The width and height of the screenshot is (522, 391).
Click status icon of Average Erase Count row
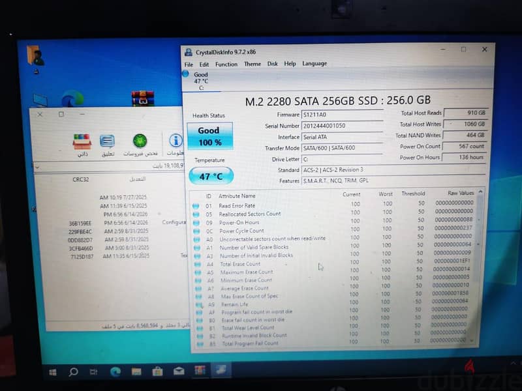(x=198, y=289)
